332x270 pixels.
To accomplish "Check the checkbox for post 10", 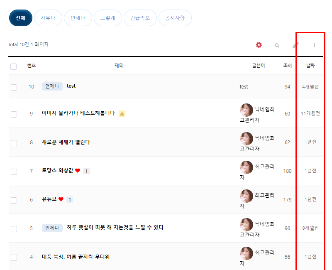I will click(x=14, y=87).
